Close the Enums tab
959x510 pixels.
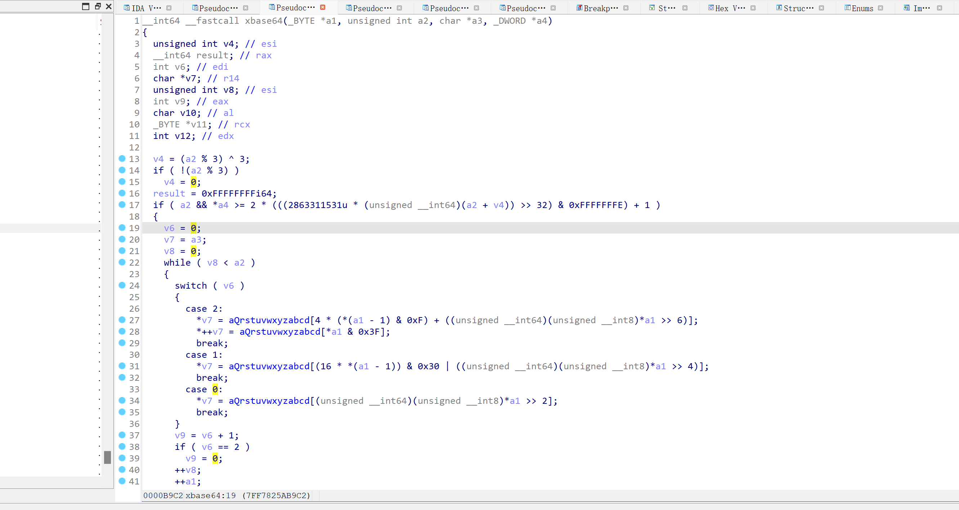(x=880, y=8)
